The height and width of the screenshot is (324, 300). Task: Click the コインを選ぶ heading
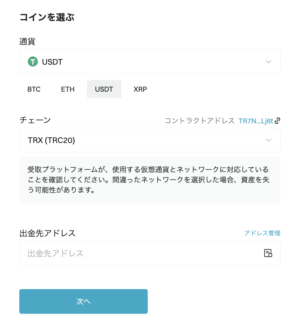click(47, 17)
